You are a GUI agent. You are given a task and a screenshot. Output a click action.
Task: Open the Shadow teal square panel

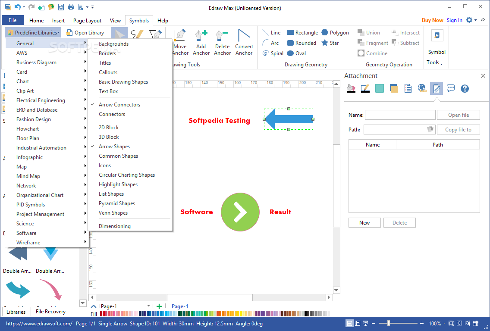tap(380, 89)
